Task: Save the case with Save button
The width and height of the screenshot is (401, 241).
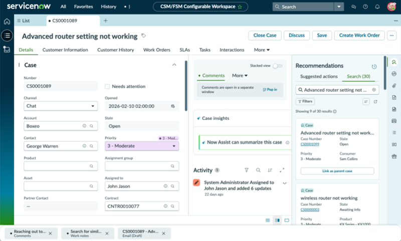Action: click(322, 36)
